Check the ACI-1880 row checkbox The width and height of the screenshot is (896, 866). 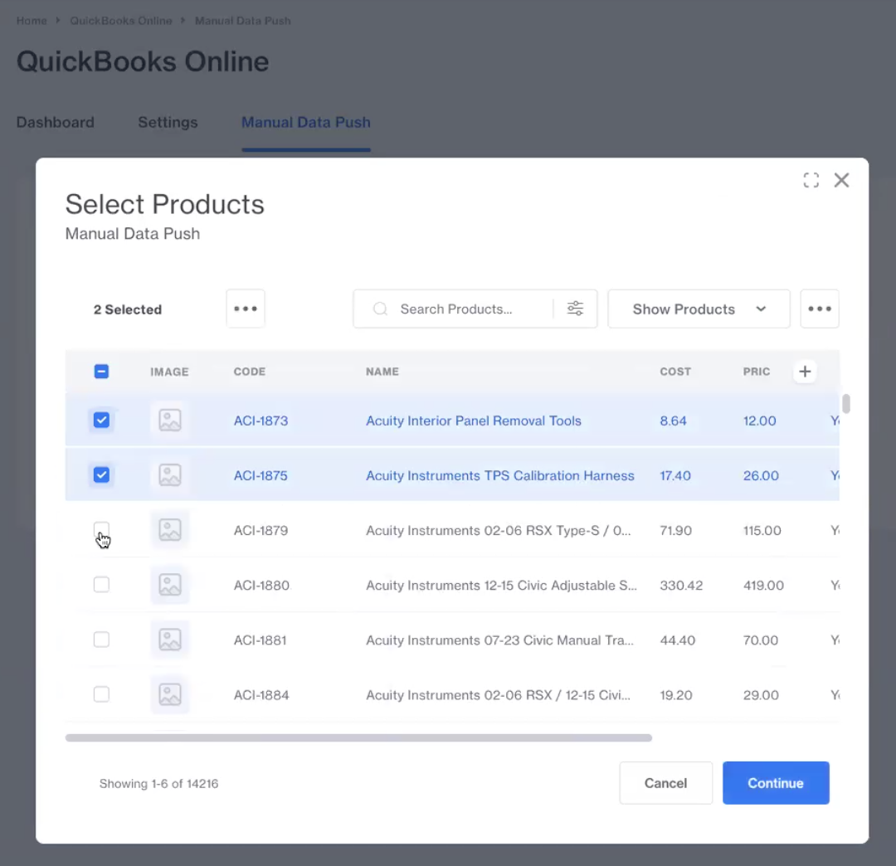101,584
